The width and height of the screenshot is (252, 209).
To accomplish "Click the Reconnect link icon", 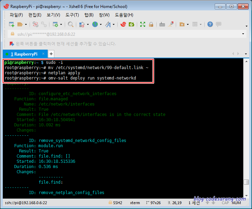I will (44, 24).
